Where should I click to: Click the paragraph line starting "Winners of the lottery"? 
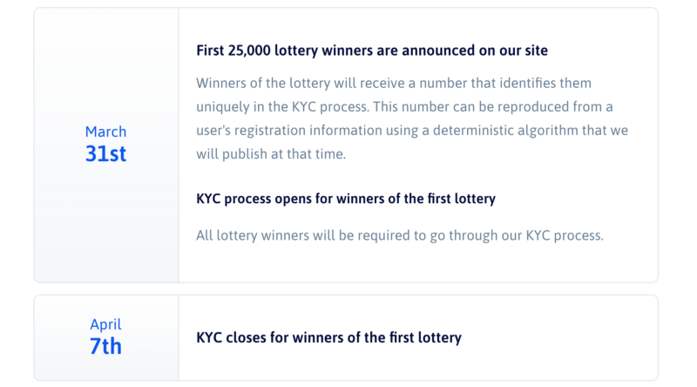[x=394, y=83]
